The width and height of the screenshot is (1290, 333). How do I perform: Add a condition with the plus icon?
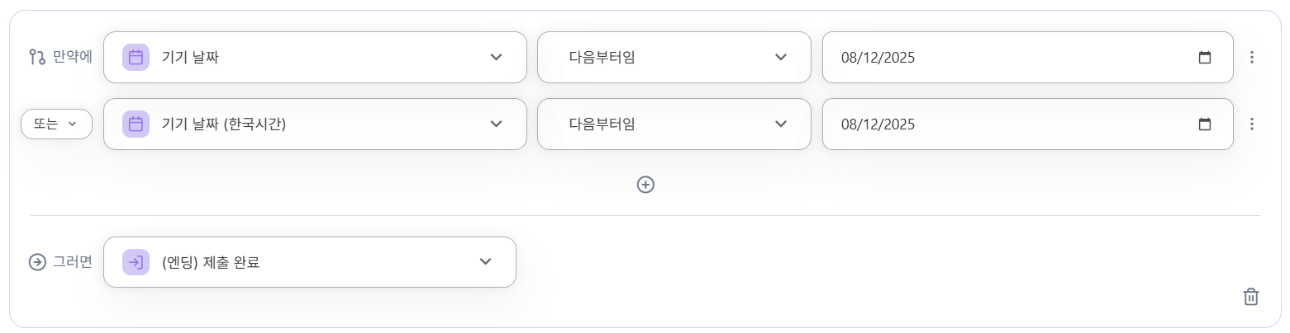click(645, 185)
